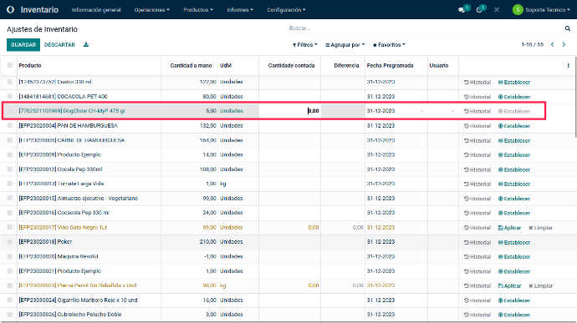Click the DESCARTAR button
The image size is (577, 323).
coord(59,45)
